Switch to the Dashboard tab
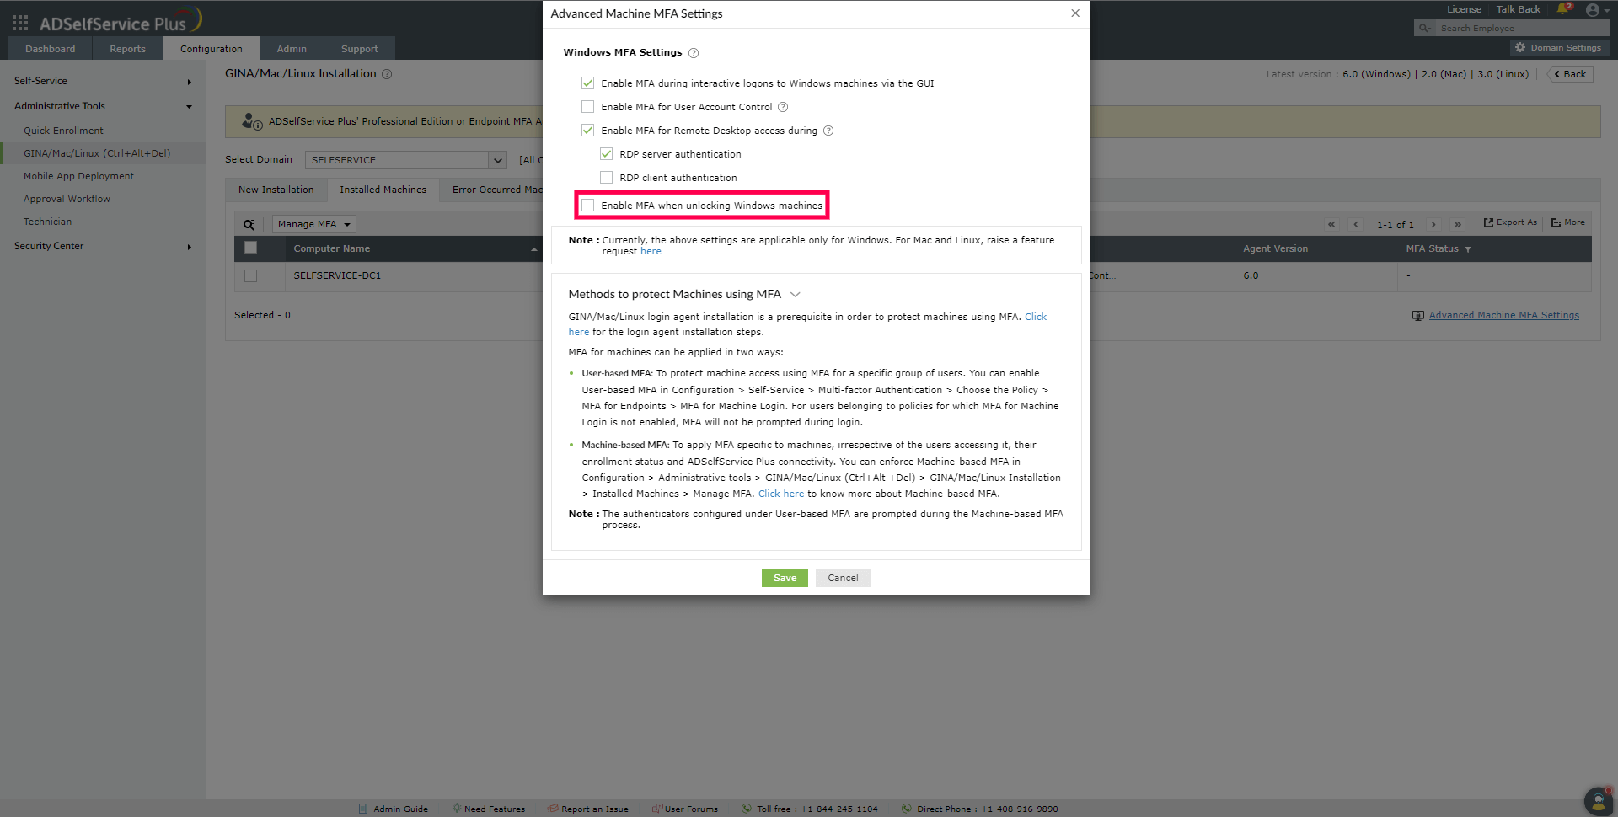Viewport: 1618px width, 817px height. click(x=51, y=49)
